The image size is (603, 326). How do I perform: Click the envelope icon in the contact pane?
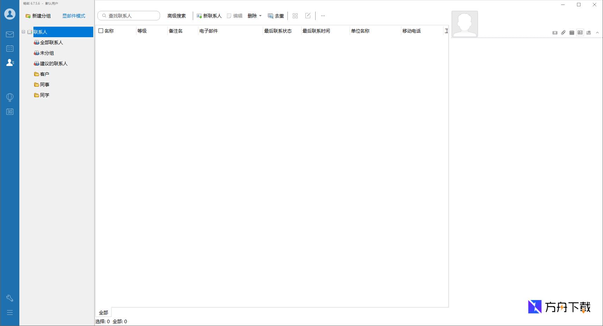(x=555, y=33)
